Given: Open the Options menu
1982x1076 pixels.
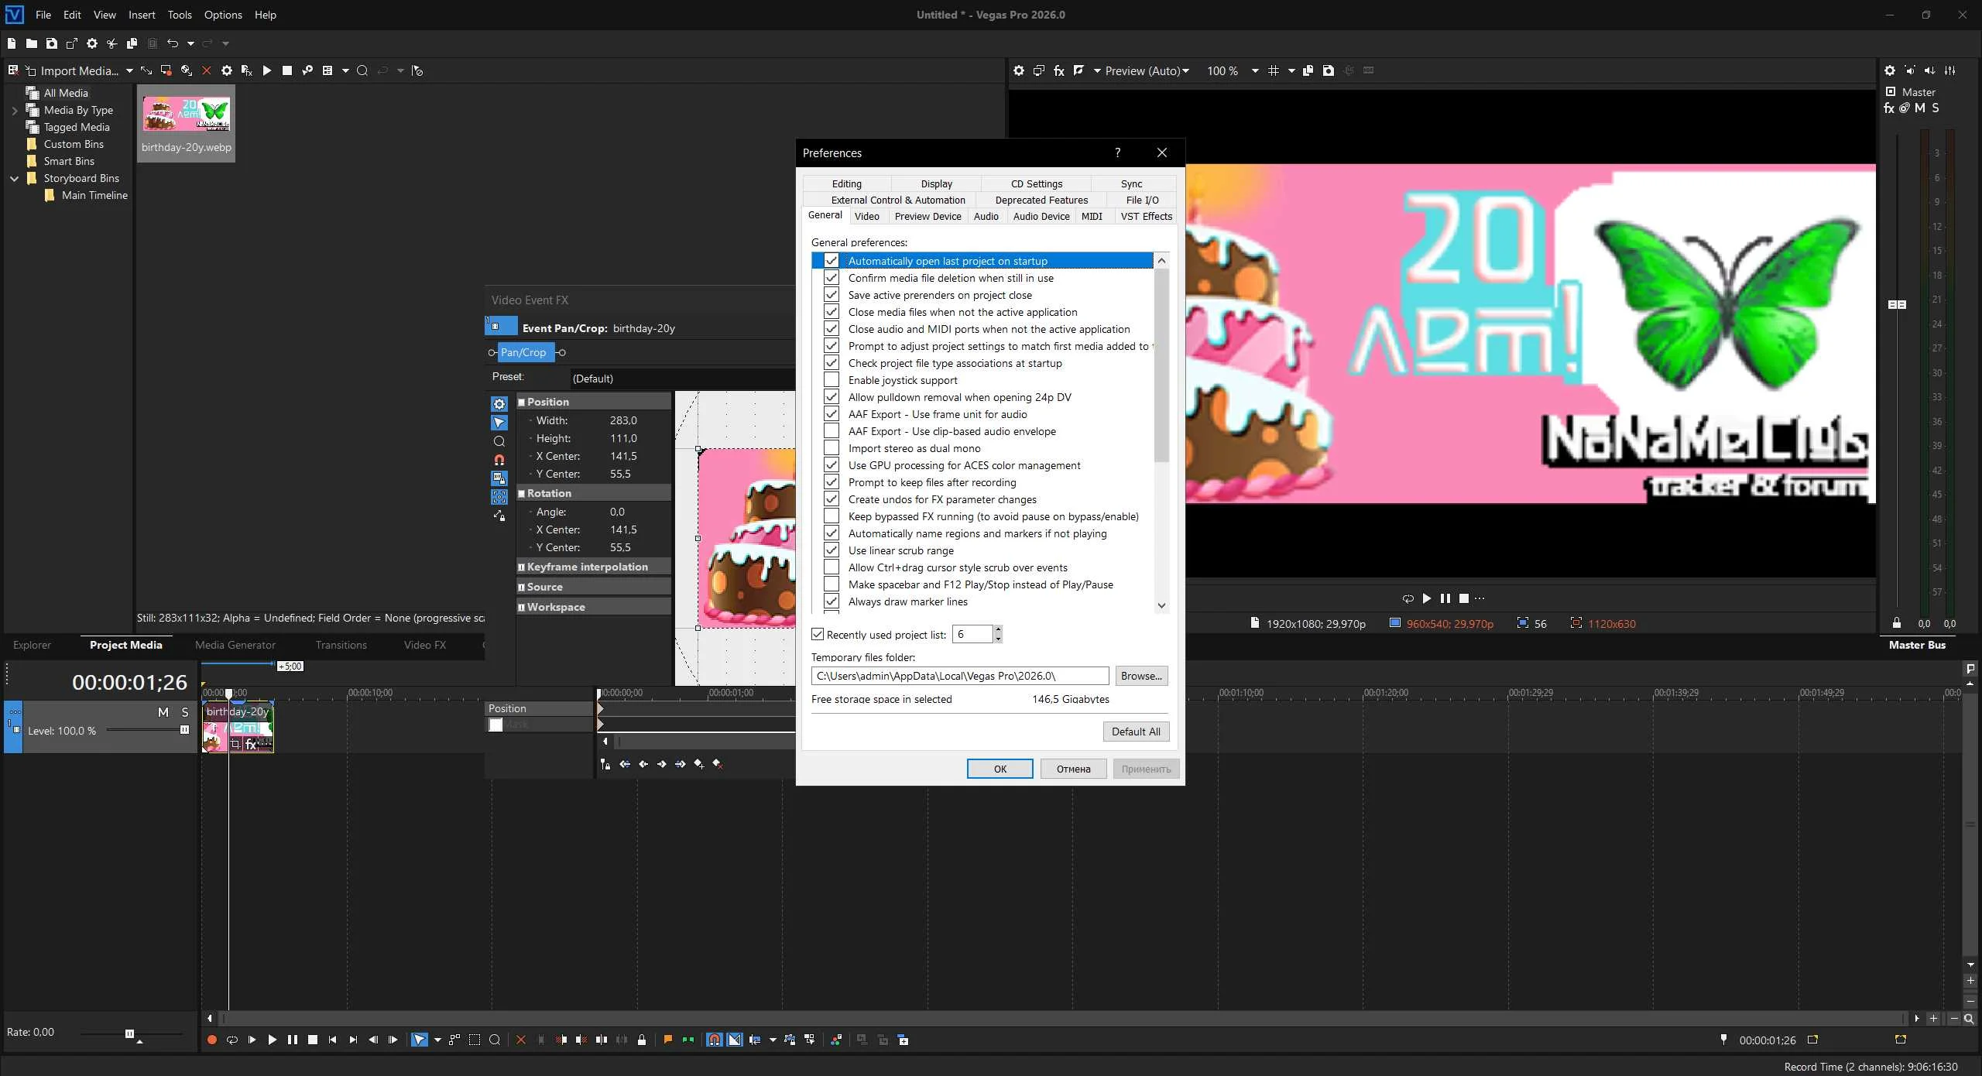Looking at the screenshot, I should 223,15.
